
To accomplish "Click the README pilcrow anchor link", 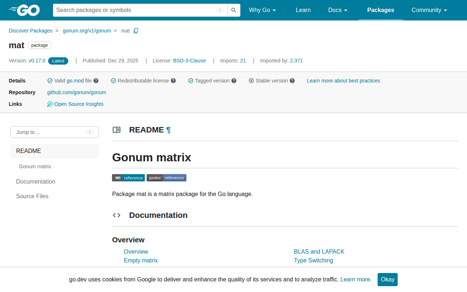I will tap(168, 130).
